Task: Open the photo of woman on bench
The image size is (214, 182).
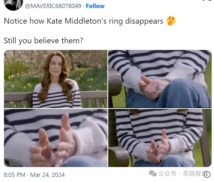Action: (x=56, y=79)
